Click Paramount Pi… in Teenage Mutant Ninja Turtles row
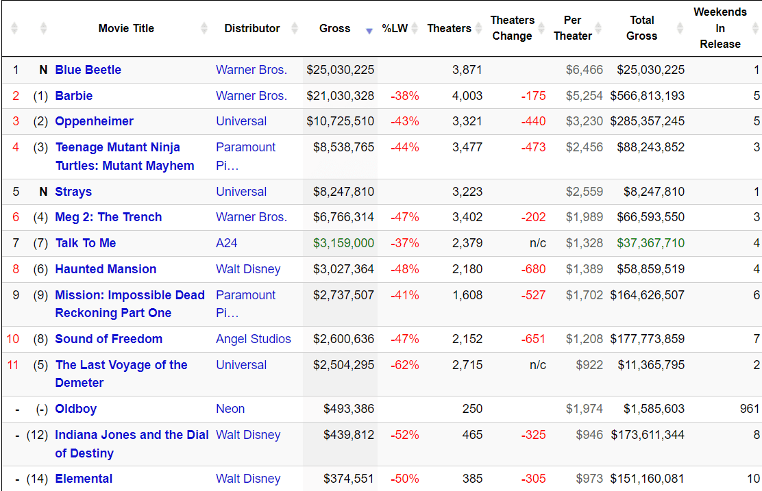 (246, 156)
